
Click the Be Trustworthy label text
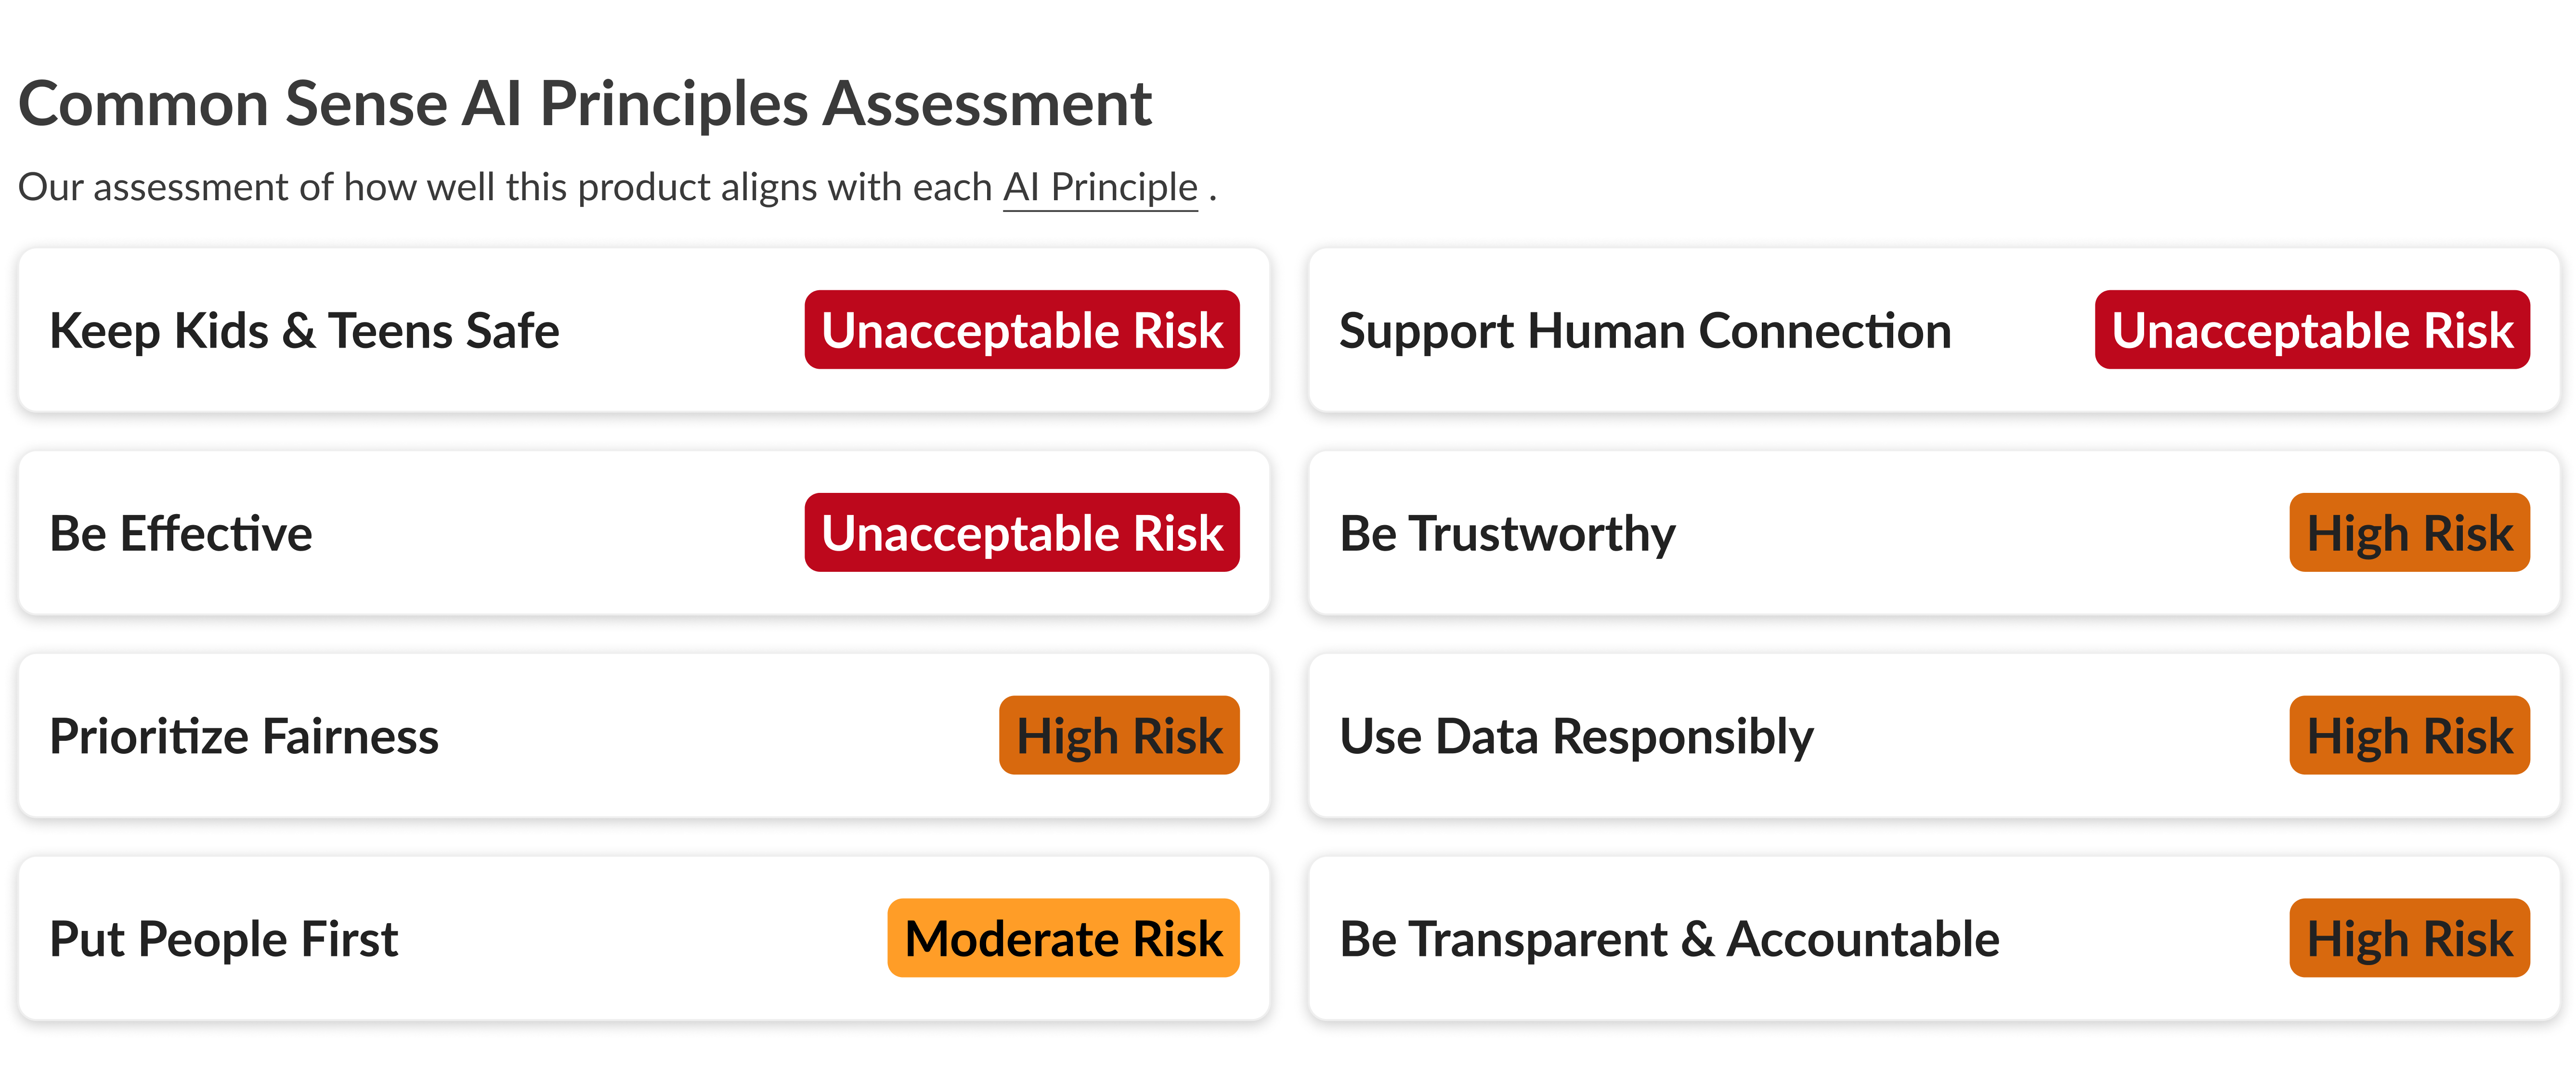pyautogui.click(x=1507, y=534)
